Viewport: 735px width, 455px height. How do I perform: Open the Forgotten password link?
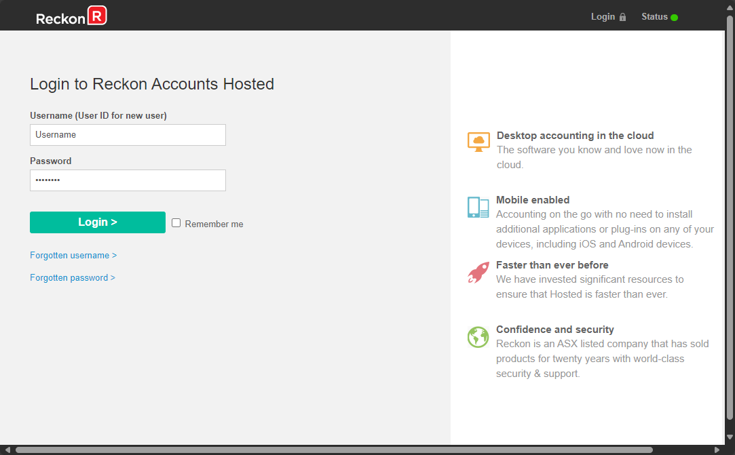coord(73,278)
